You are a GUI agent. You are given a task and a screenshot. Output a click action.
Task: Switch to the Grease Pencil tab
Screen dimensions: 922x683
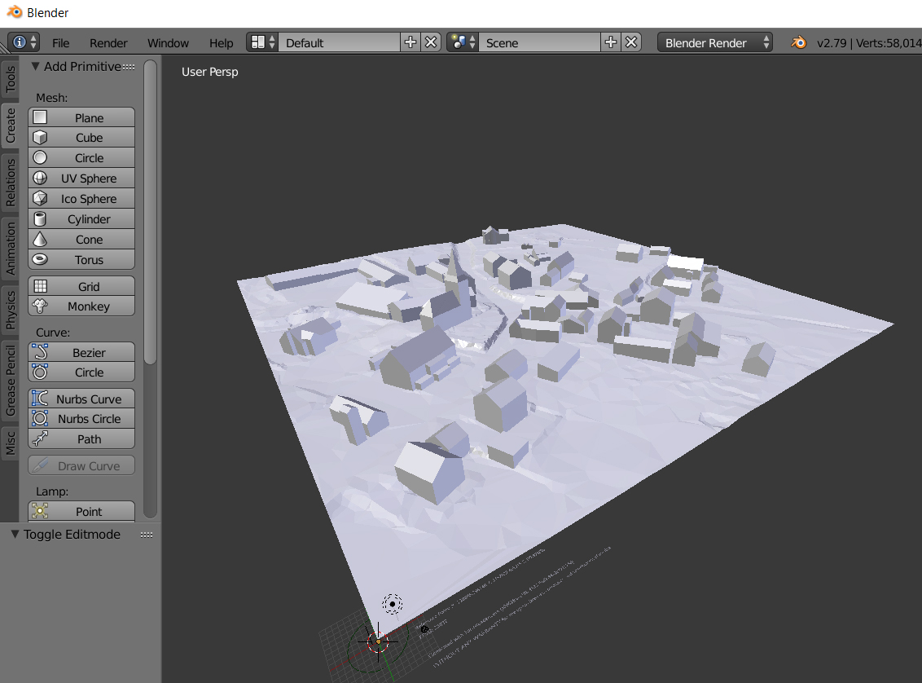[x=11, y=381]
